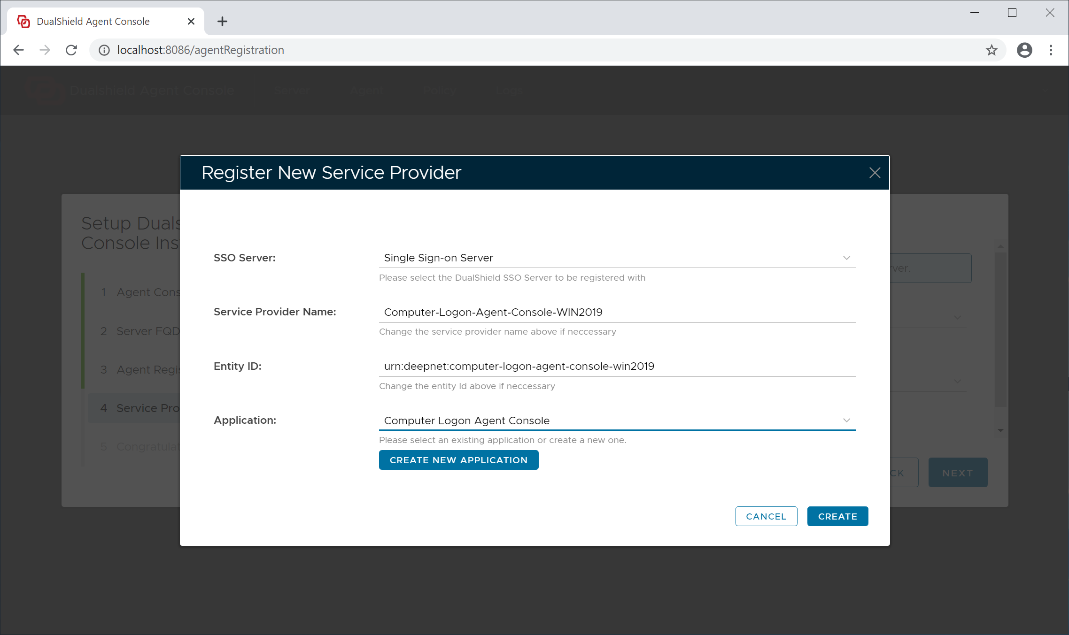Click the Cancel button
The width and height of the screenshot is (1069, 635).
tap(766, 516)
